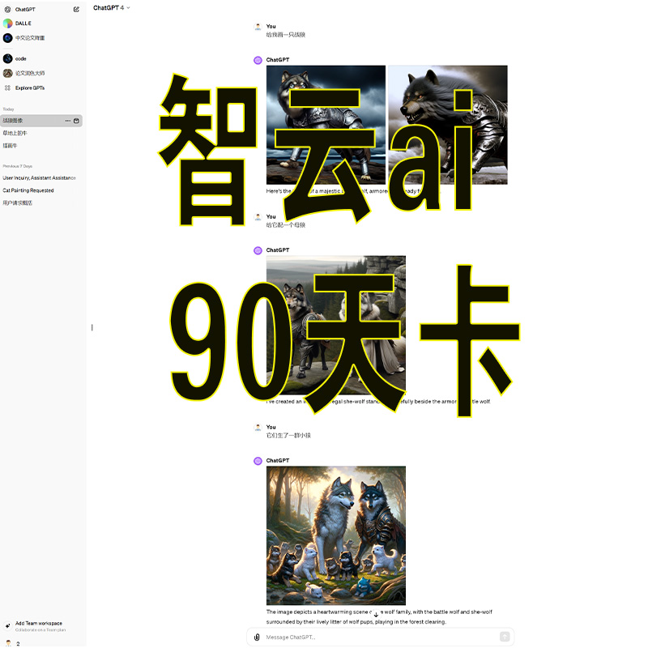648x648 pixels.
Task: Expand the ChatGPT 4 model selector
Action: pos(111,8)
